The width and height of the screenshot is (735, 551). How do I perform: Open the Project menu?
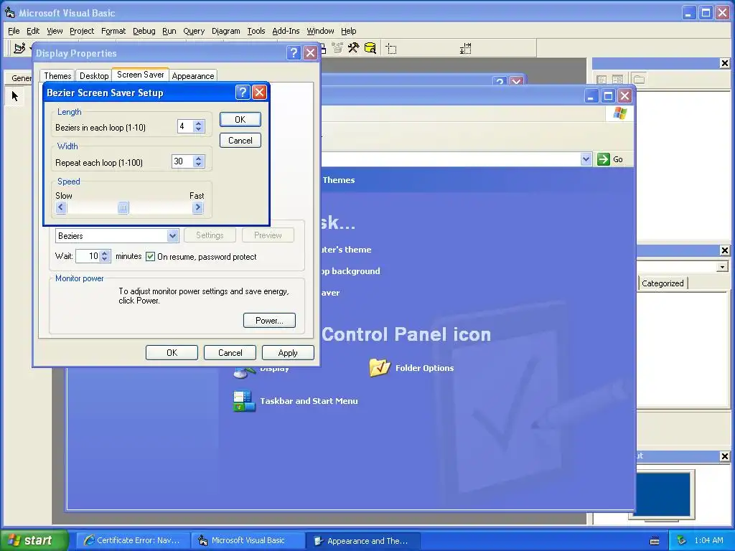(82, 31)
